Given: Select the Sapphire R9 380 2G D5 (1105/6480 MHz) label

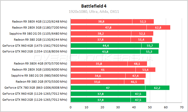Looking at the screenshot, I should [x=38, y=33].
